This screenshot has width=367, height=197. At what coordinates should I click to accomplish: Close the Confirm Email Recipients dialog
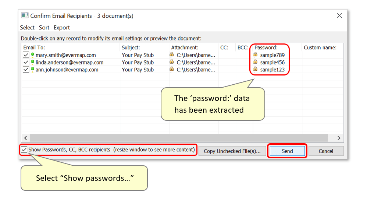(339, 16)
